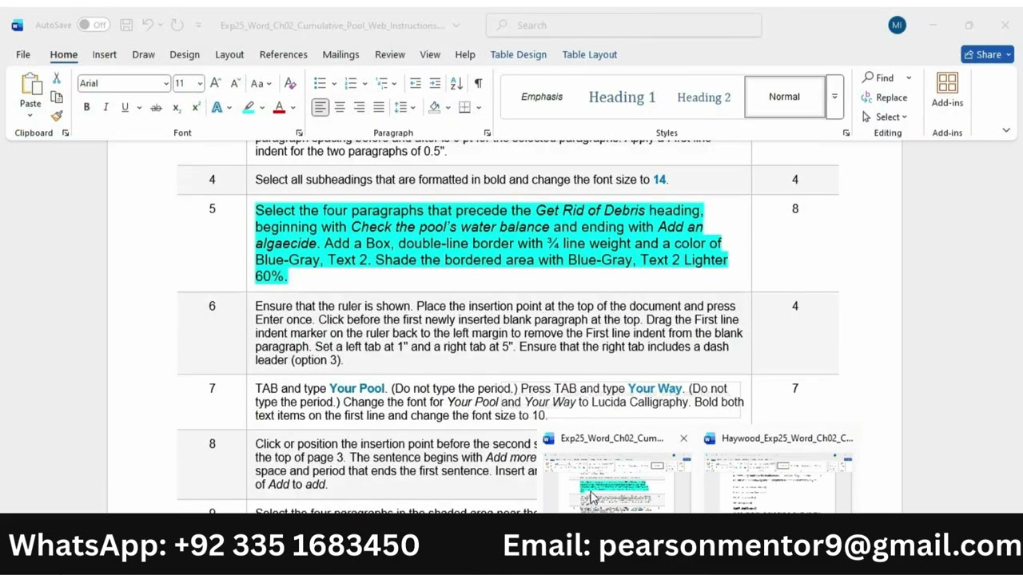This screenshot has height=575, width=1023.
Task: Click the Paste clipboard icon
Action: coord(30,84)
